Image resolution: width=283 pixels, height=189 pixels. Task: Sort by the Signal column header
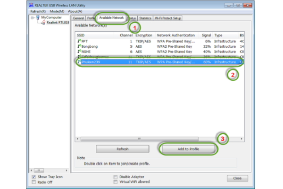point(205,35)
